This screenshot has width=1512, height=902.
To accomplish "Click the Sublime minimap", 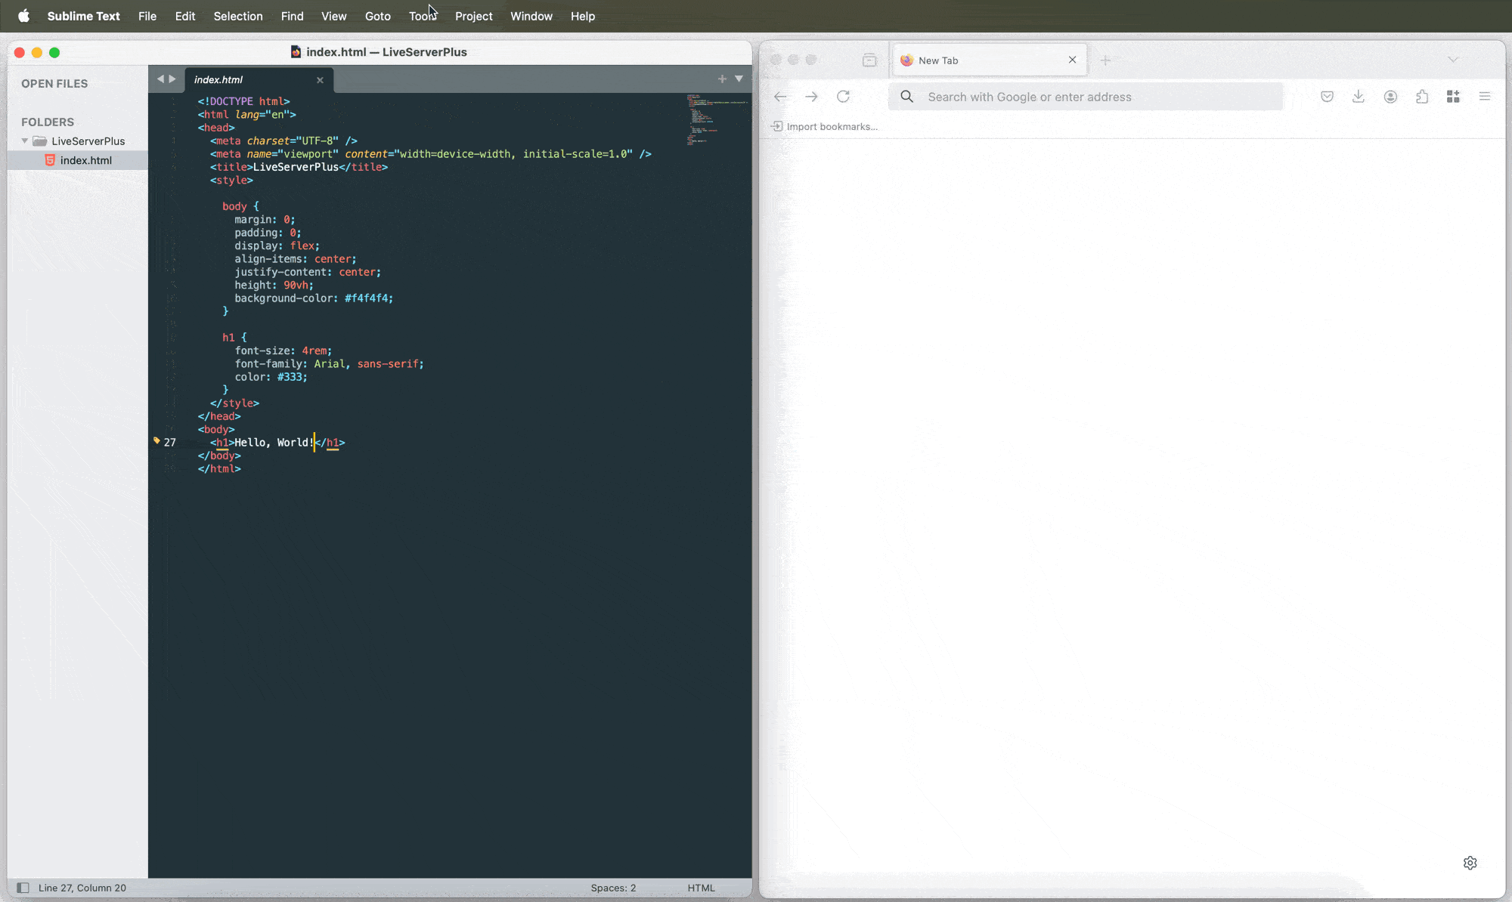I will (x=714, y=119).
